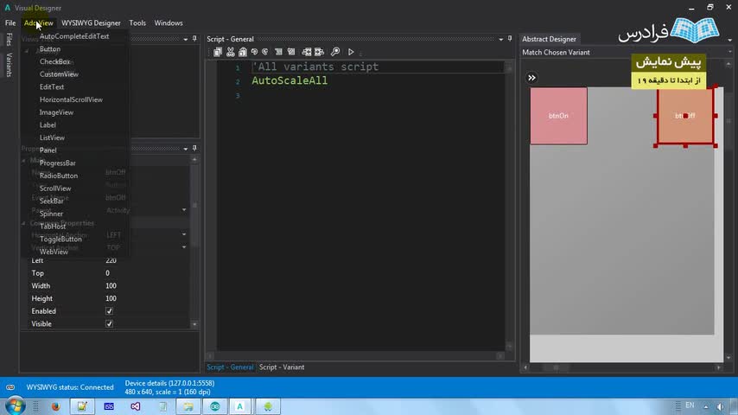The height and width of the screenshot is (415, 738).
Task: Open Arduino IDE from the taskbar
Action: [215, 406]
